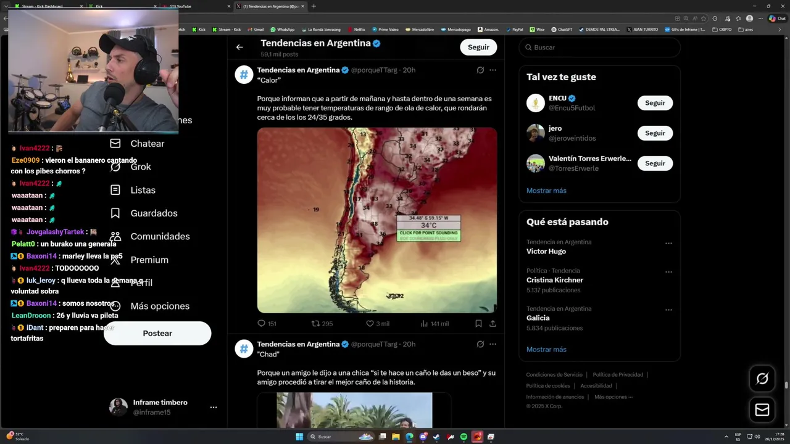
Task: Open the CRIPTO bookmarks folder
Action: tap(722, 29)
